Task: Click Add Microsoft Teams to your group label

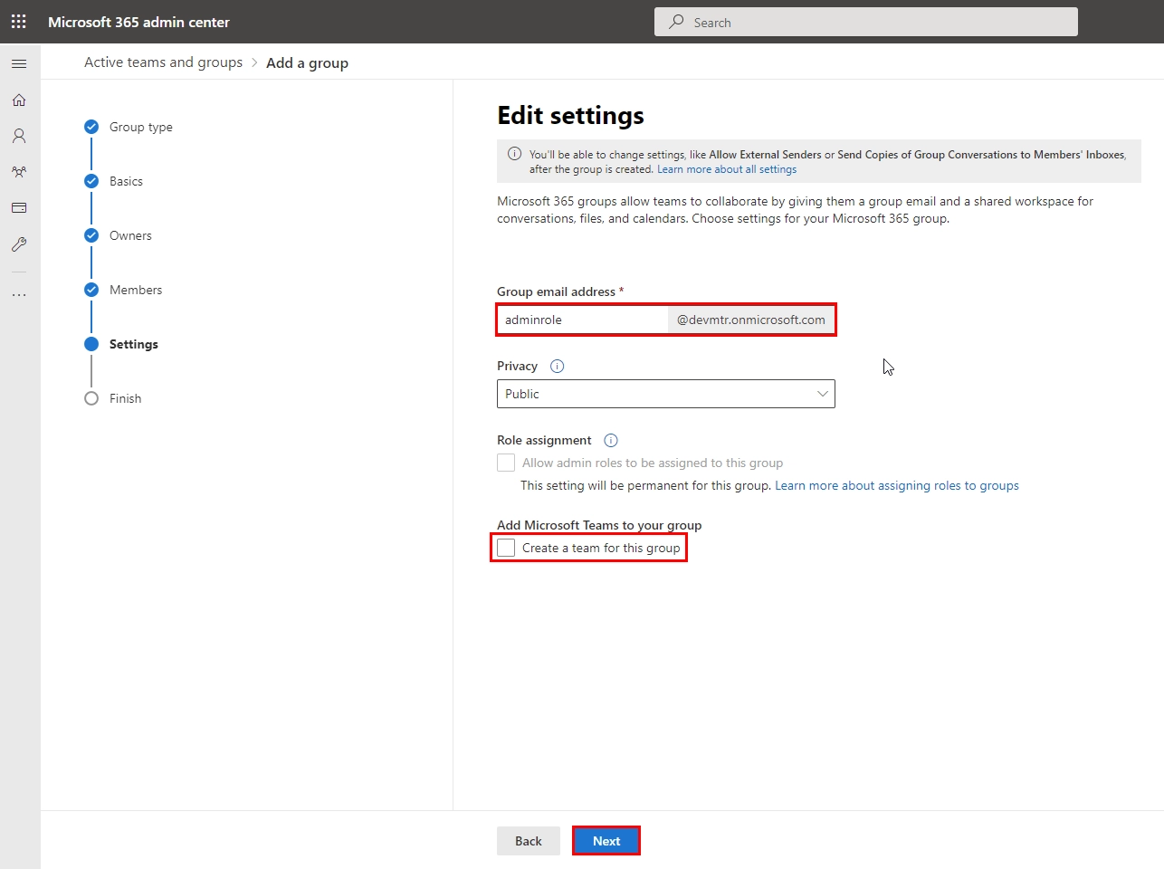Action: click(599, 525)
